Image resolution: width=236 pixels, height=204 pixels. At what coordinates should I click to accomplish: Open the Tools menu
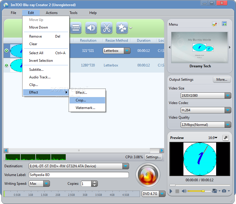click(73, 13)
